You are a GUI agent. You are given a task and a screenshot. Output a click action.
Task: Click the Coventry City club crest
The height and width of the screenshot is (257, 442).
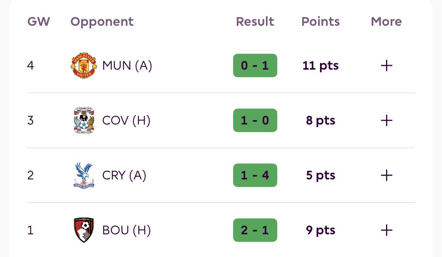[x=84, y=120]
